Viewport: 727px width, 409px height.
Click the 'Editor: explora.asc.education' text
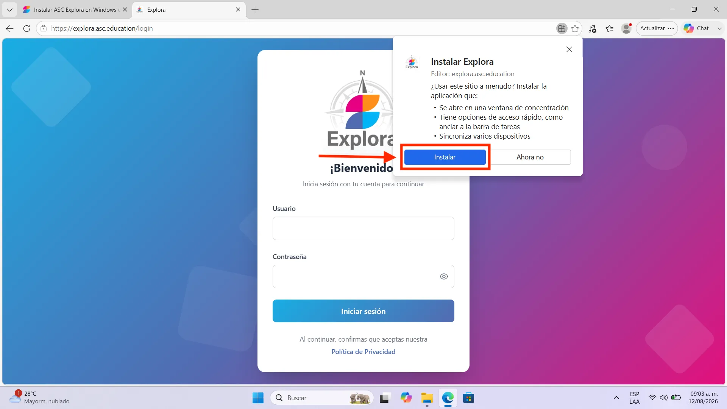tap(473, 74)
